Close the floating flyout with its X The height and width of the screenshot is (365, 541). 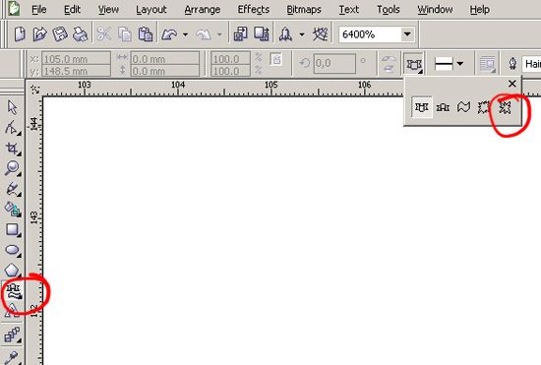(x=512, y=84)
